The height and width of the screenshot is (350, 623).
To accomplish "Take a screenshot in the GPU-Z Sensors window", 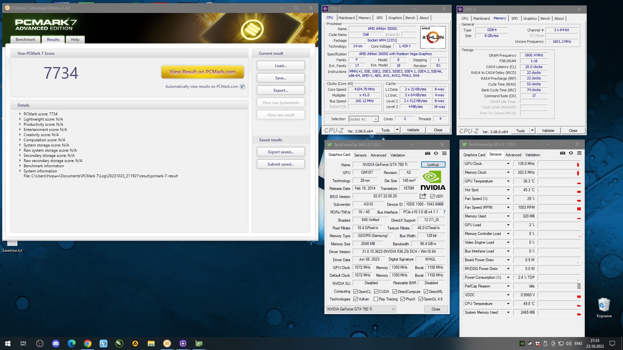I will 563,153.
